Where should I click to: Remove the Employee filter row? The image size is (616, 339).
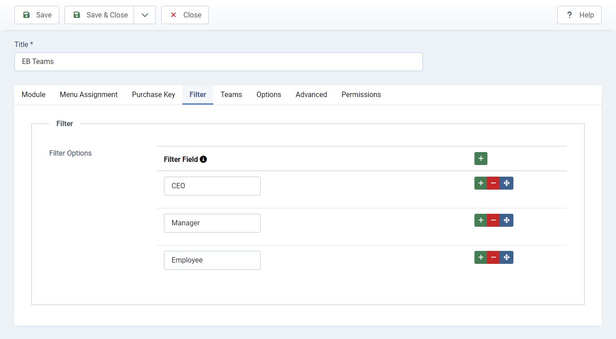[493, 257]
